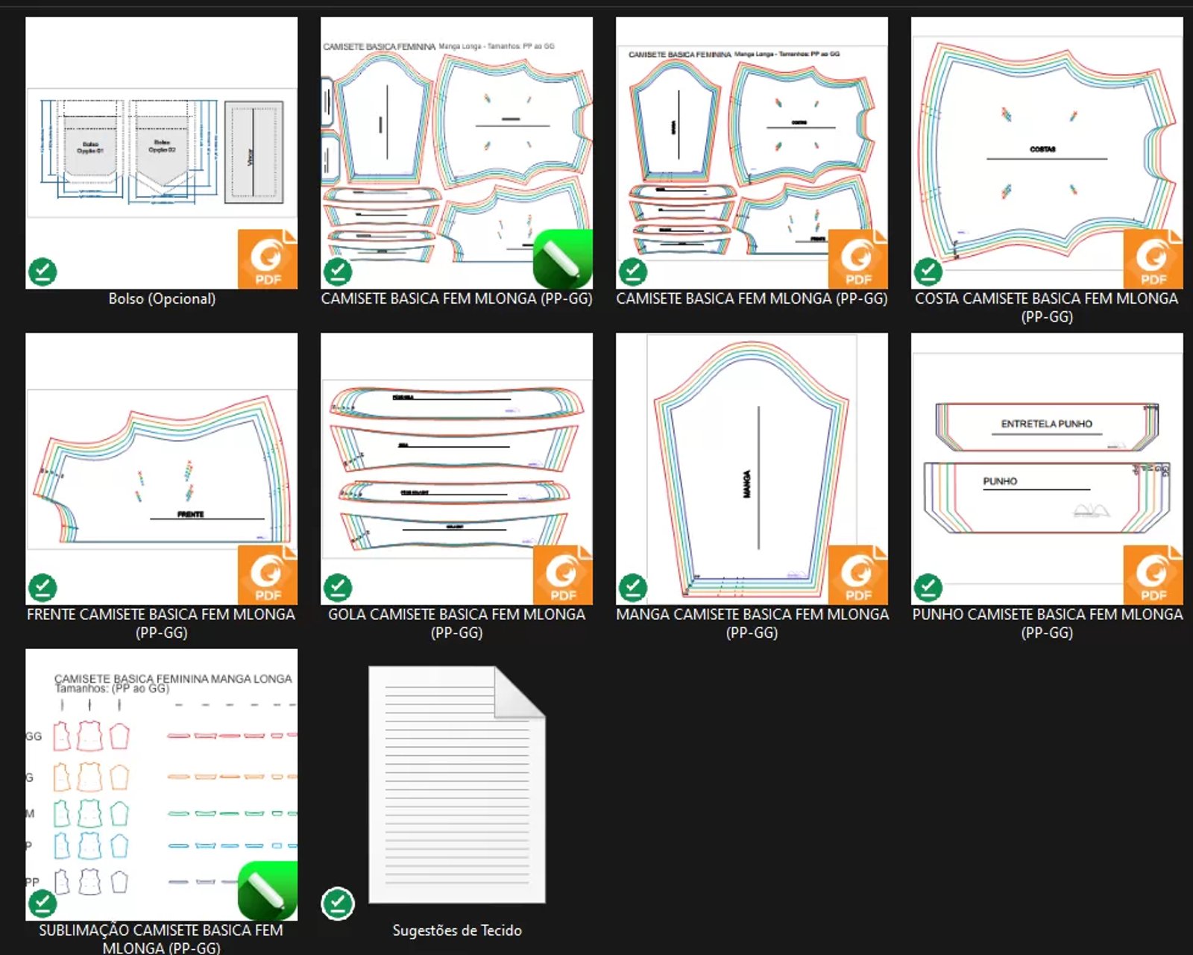Click the PUNHO CAMISETE BASICA FEM MLONGA file name
The image size is (1193, 955).
(x=1047, y=623)
